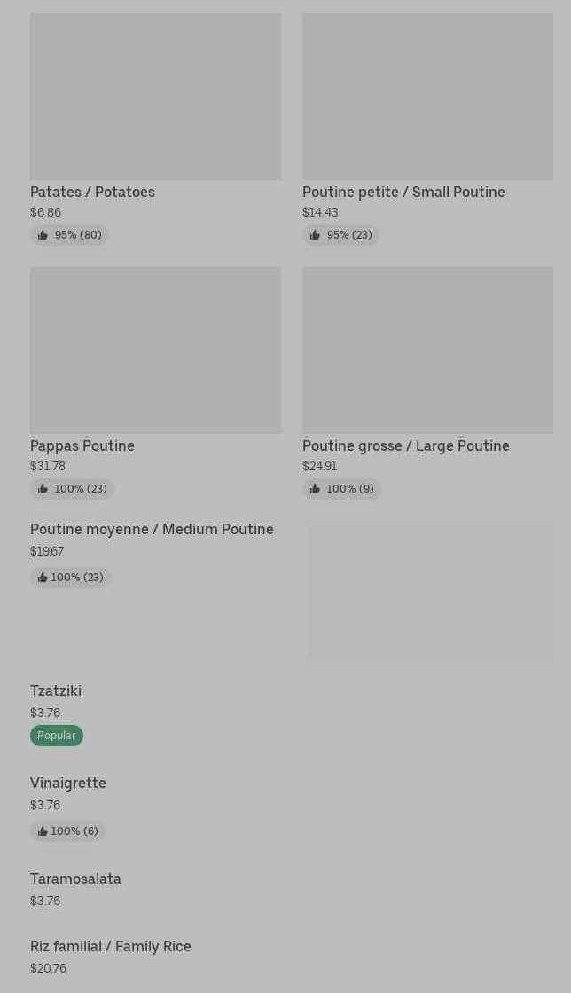571x993 pixels.
Task: Click the thumbs-up icon under Patates / Potatoes
Action: [x=43, y=235]
